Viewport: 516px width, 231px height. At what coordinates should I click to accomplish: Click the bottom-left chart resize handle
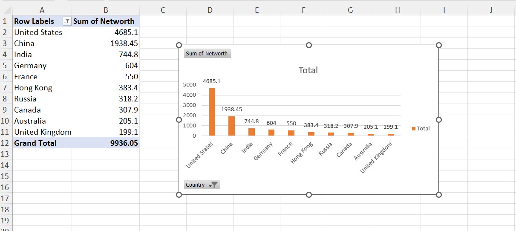[x=179, y=195]
